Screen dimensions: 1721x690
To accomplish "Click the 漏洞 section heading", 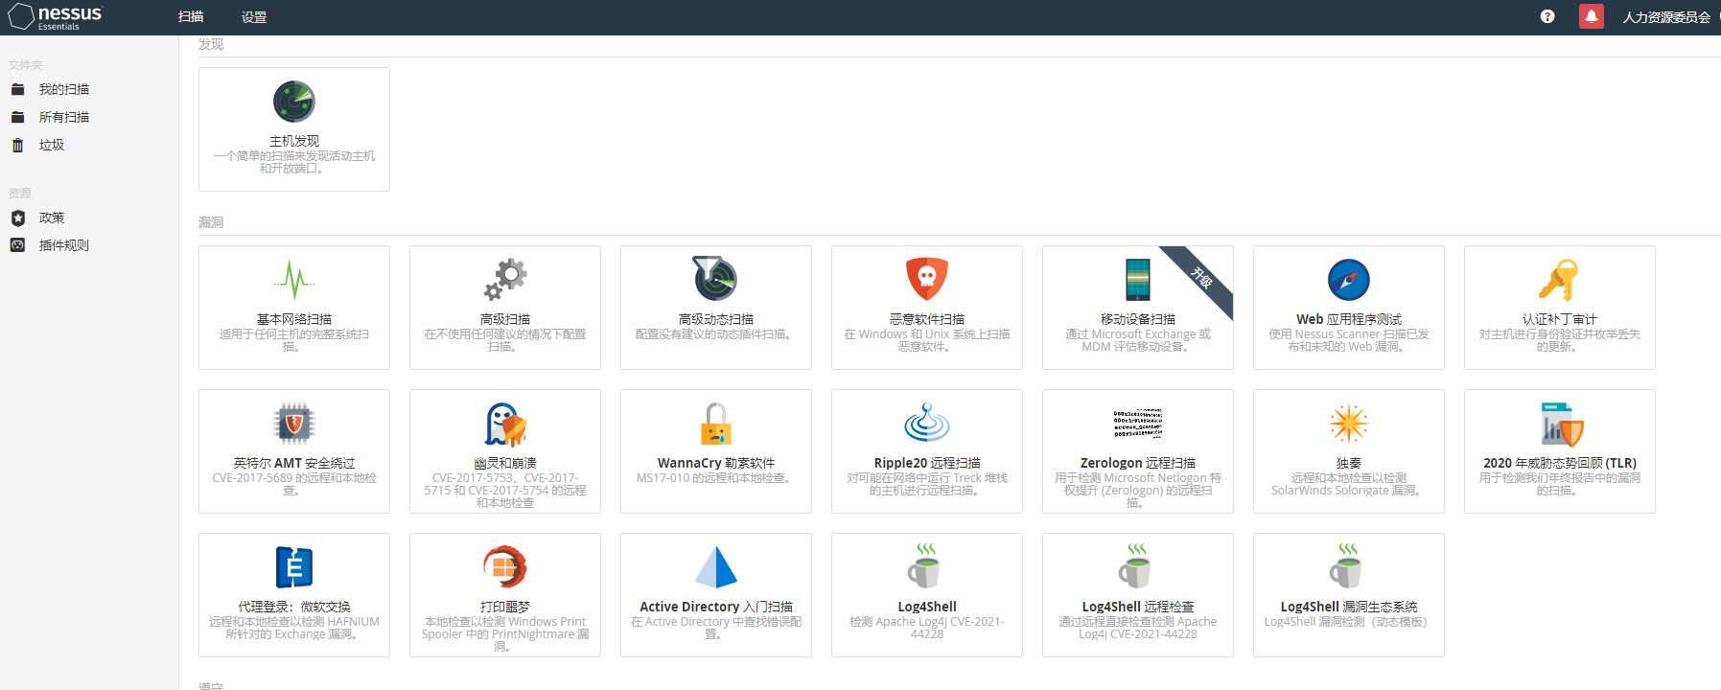I will click(x=211, y=222).
